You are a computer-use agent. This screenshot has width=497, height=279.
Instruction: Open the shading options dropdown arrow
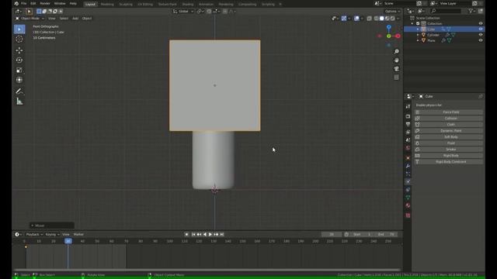398,19
